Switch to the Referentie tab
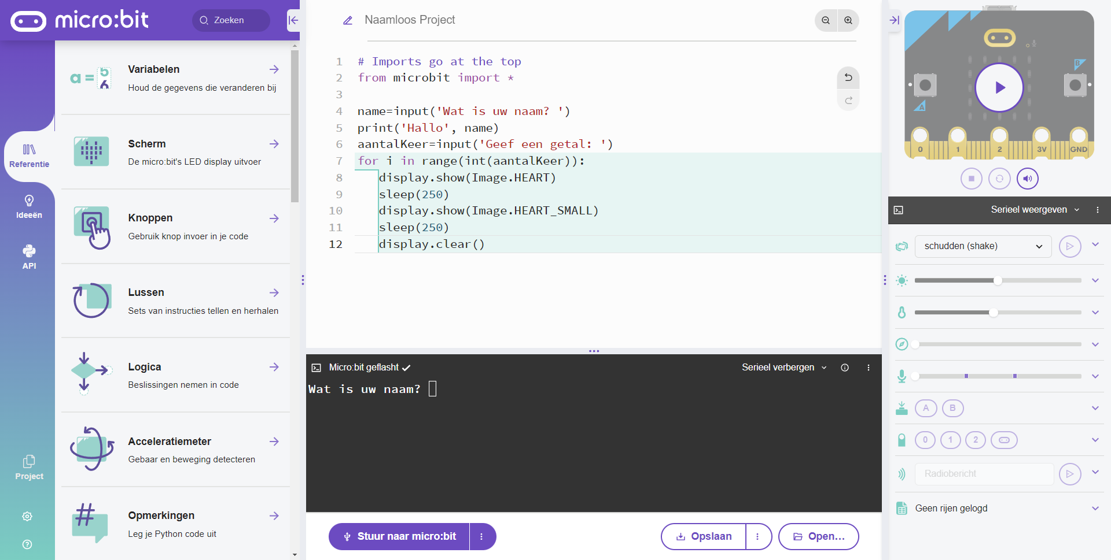Viewport: 1111px width, 560px height. (29, 157)
